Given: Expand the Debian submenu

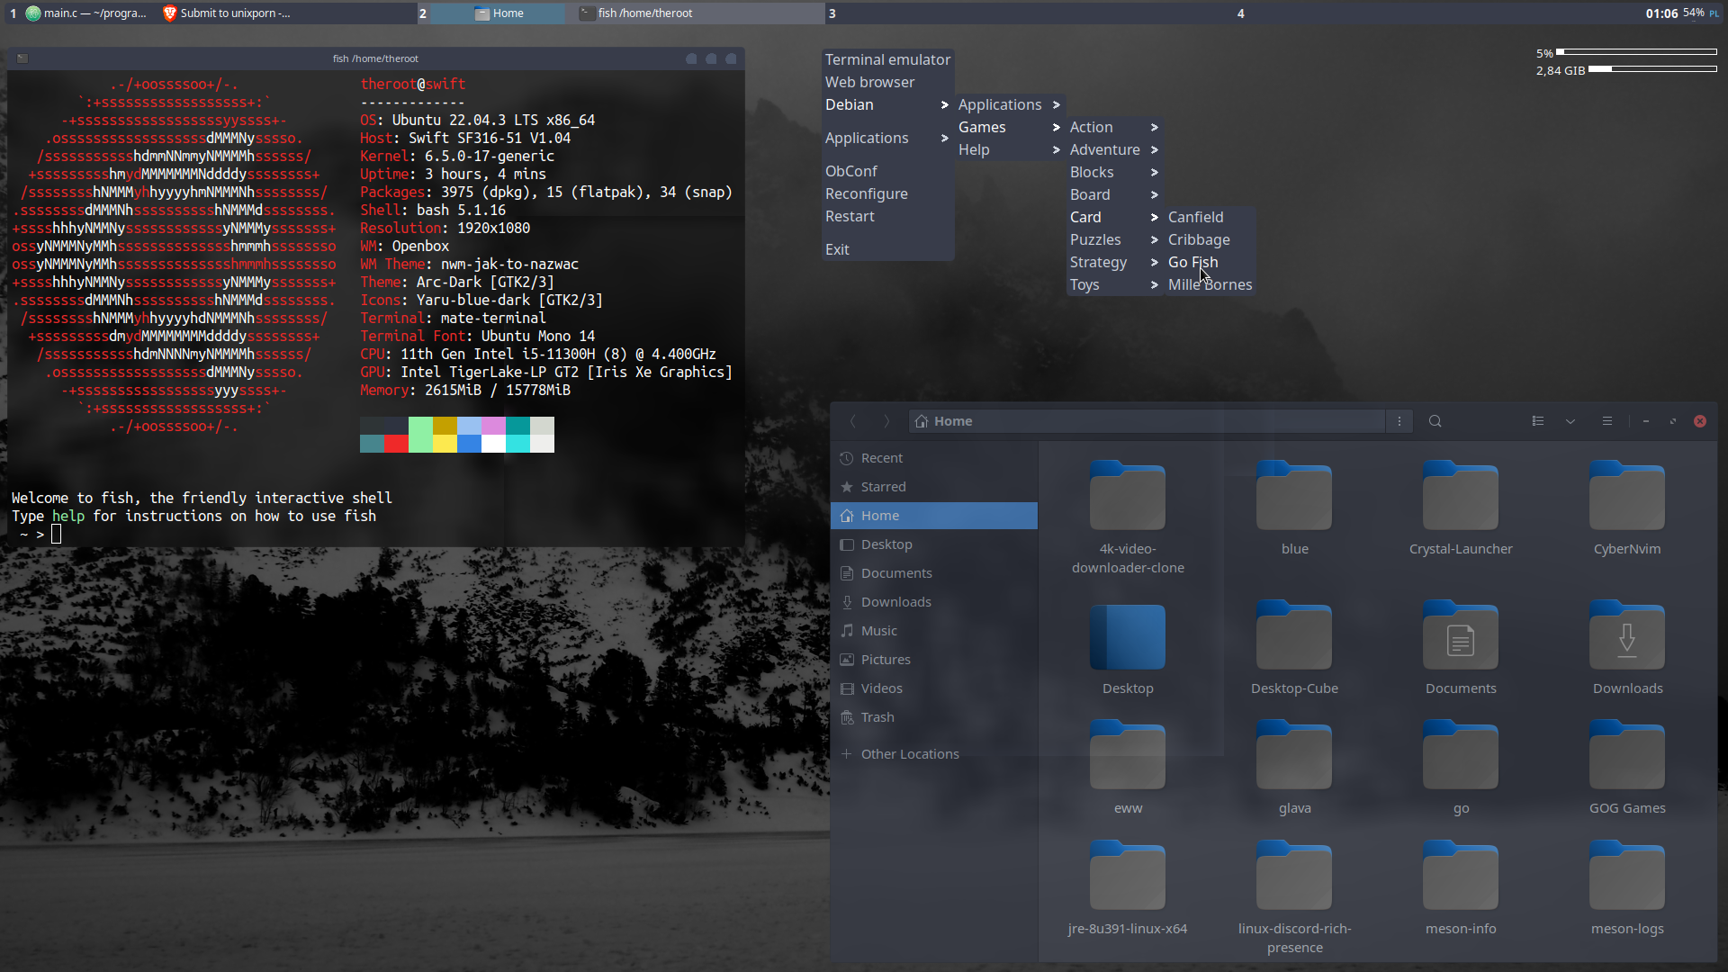Looking at the screenshot, I should click(x=887, y=104).
